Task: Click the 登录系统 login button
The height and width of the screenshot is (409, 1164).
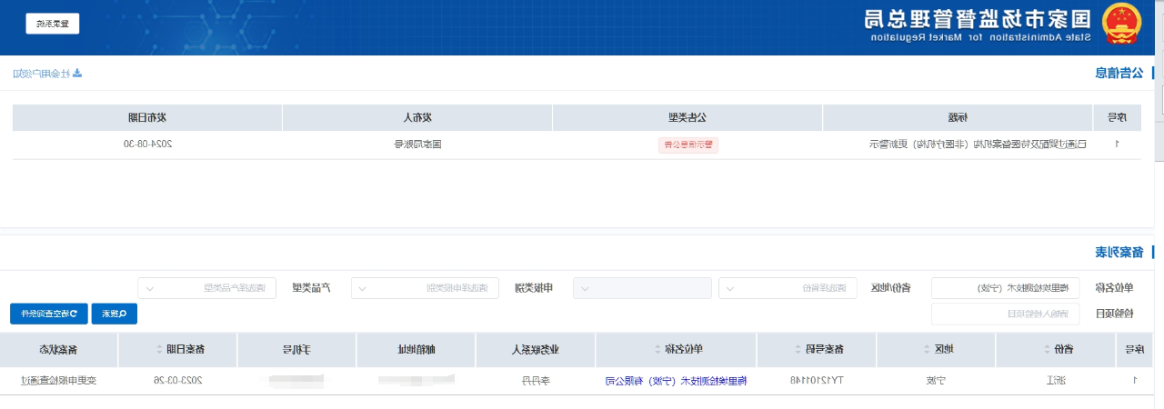Action: 53,25
